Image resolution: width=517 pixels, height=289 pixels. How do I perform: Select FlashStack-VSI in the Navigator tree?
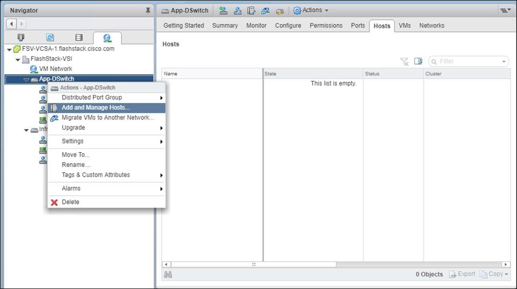(51, 59)
